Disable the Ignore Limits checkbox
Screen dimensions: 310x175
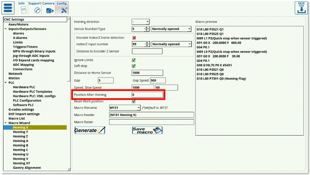(x=134, y=60)
